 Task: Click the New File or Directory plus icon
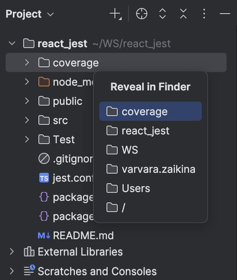115,14
